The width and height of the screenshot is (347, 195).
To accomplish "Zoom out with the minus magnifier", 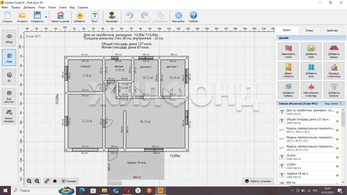I will tap(29, 181).
